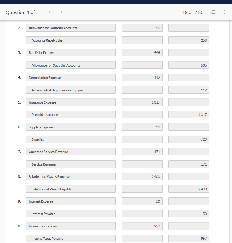Click the 112 debit amount for Depreciation Expense
The image size is (232, 243).
tap(142, 77)
